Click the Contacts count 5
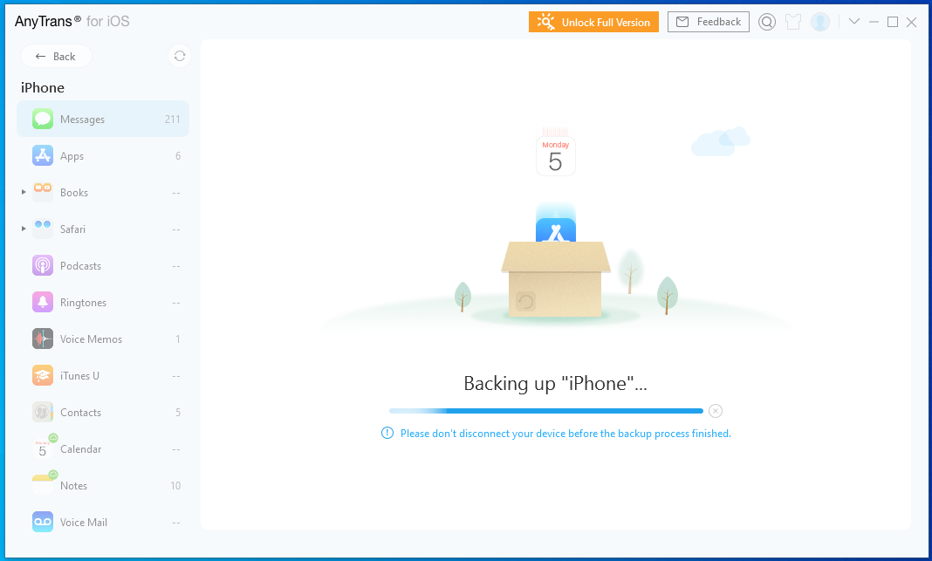Image resolution: width=932 pixels, height=561 pixels. pyautogui.click(x=178, y=413)
